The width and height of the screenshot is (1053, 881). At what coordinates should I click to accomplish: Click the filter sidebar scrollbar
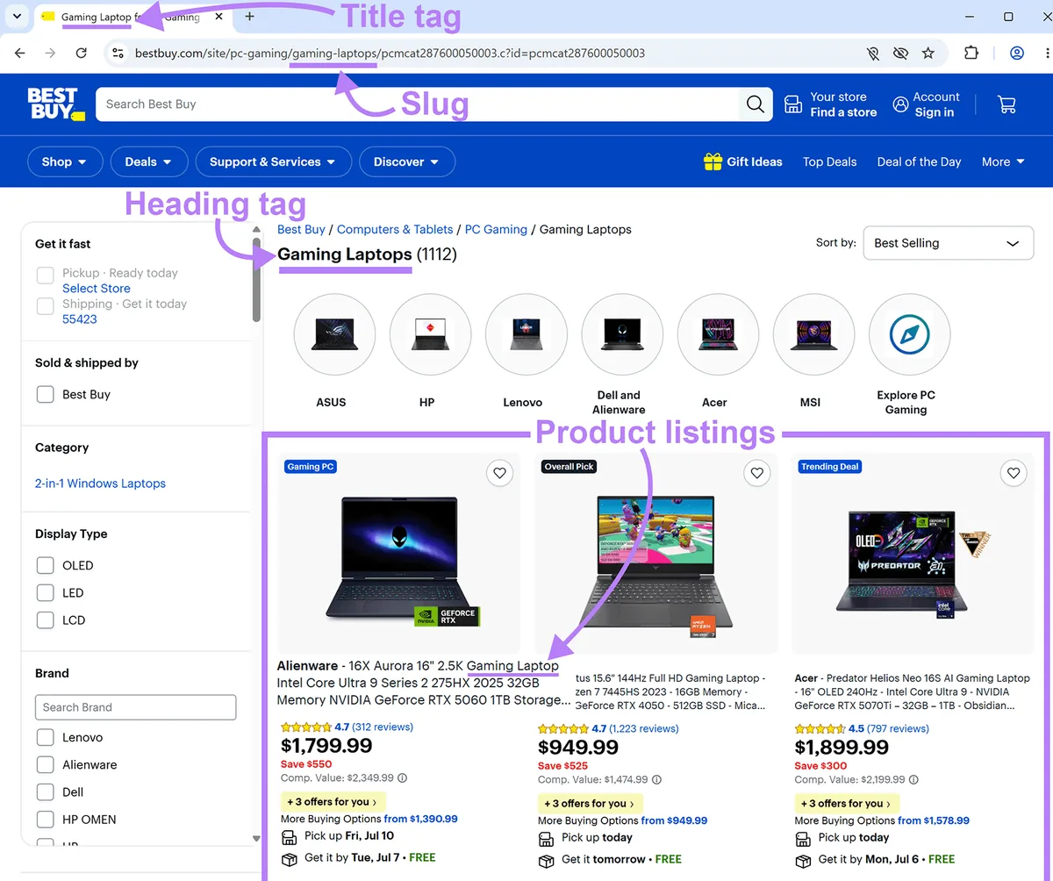coord(256,281)
